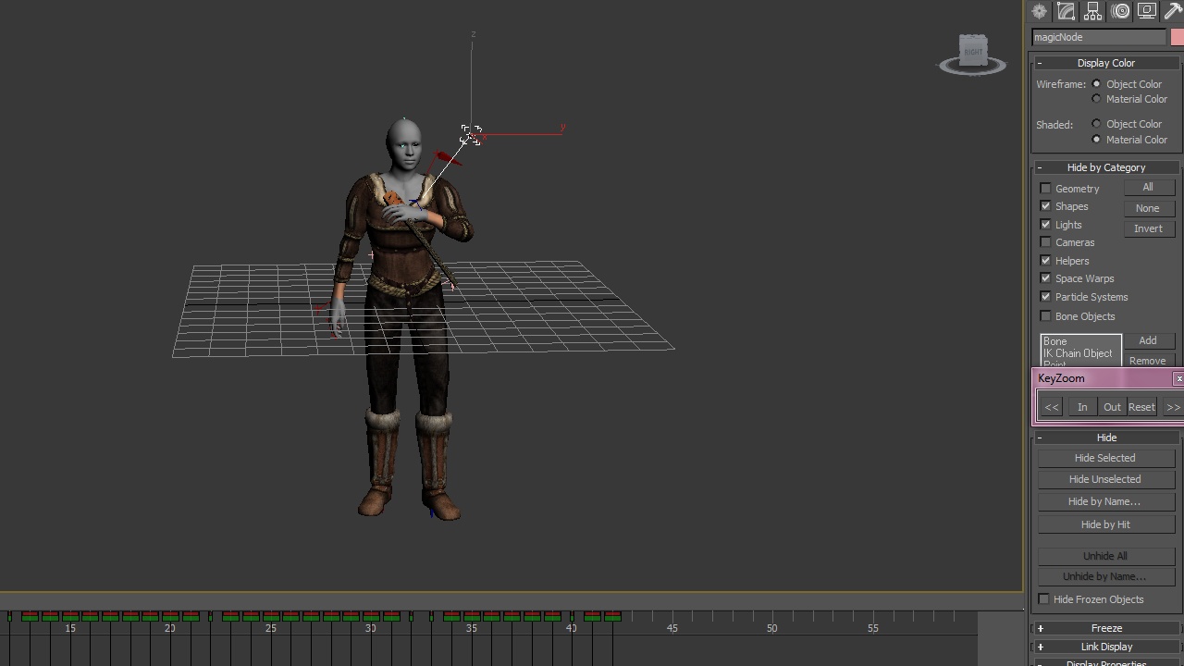Click the magicNode object name field
Image resolution: width=1184 pixels, height=666 pixels.
(x=1098, y=37)
